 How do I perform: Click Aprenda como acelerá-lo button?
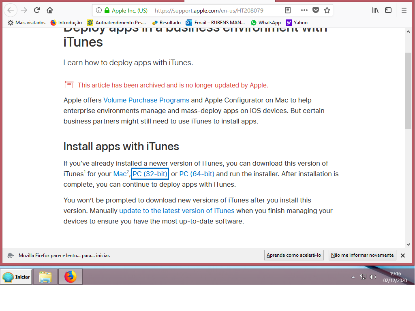point(294,255)
